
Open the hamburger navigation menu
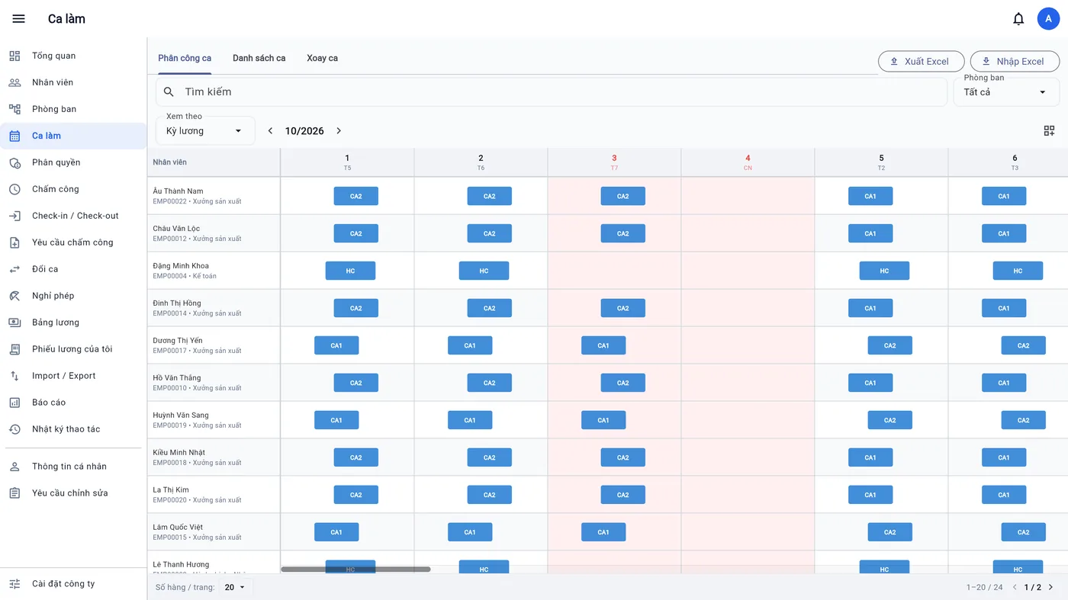19,19
